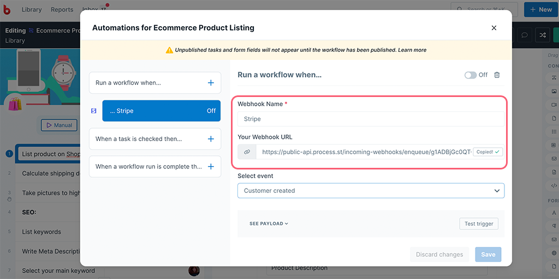Click the Process Street logo

pyautogui.click(x=7, y=10)
